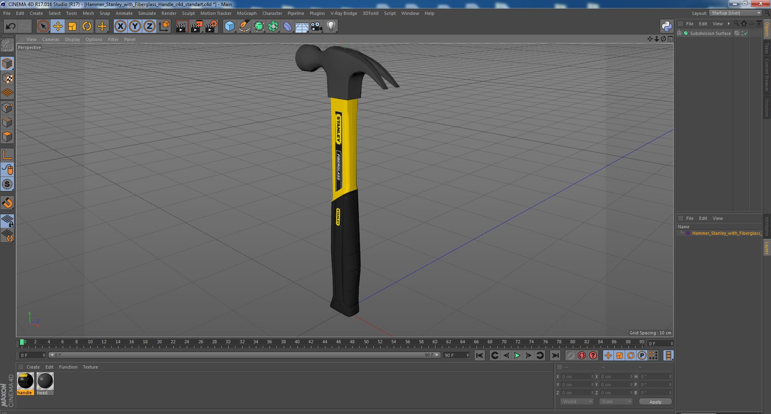The image size is (771, 414).
Task: Open the Structure side tab
Action: coord(767,108)
